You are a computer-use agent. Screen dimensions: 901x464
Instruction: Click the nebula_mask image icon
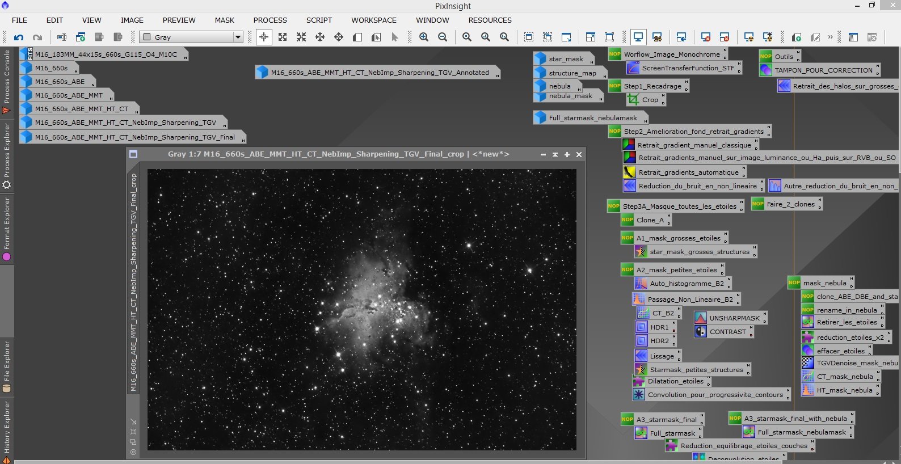(568, 96)
